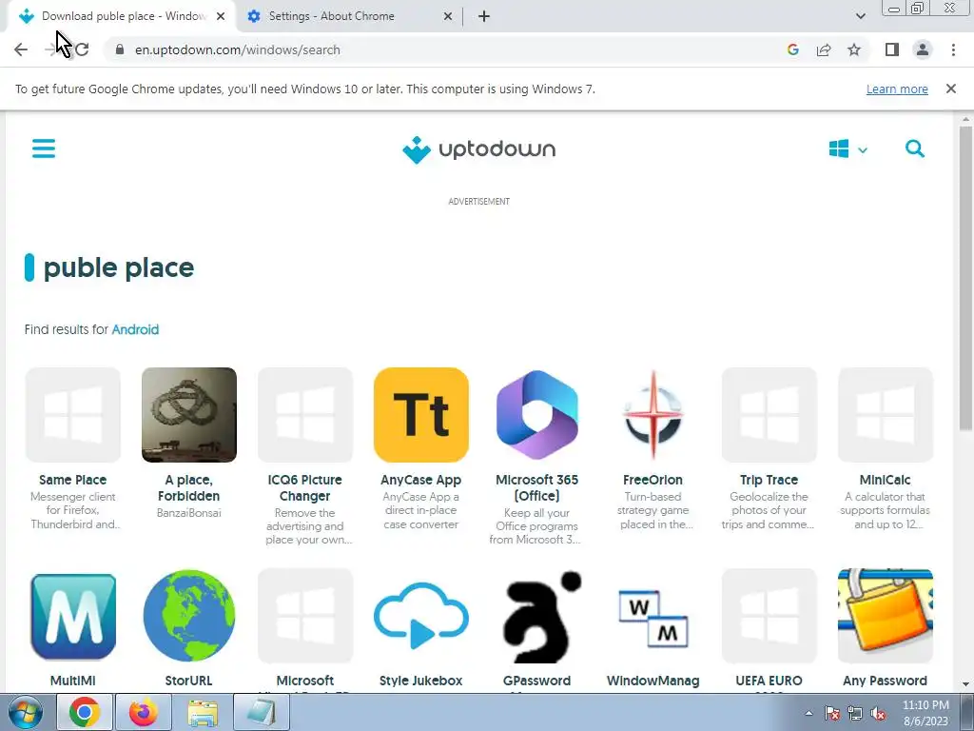Click the Uptodown logo

tap(479, 149)
